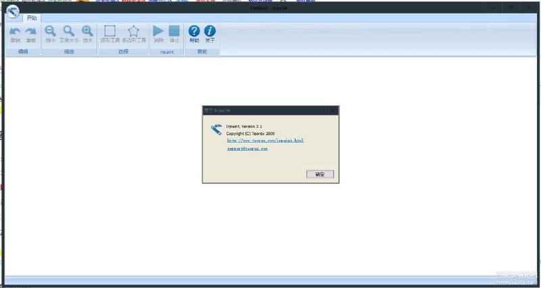Zoom in with the 放大 magnifier
This screenshot has height=288, width=541.
click(x=87, y=31)
